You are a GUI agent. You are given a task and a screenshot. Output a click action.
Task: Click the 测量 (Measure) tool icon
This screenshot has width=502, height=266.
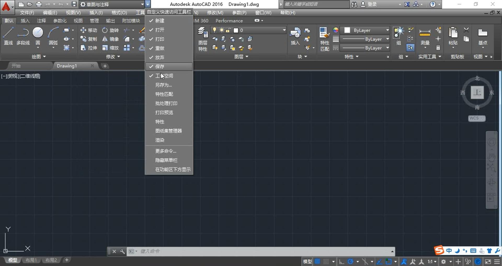425,36
